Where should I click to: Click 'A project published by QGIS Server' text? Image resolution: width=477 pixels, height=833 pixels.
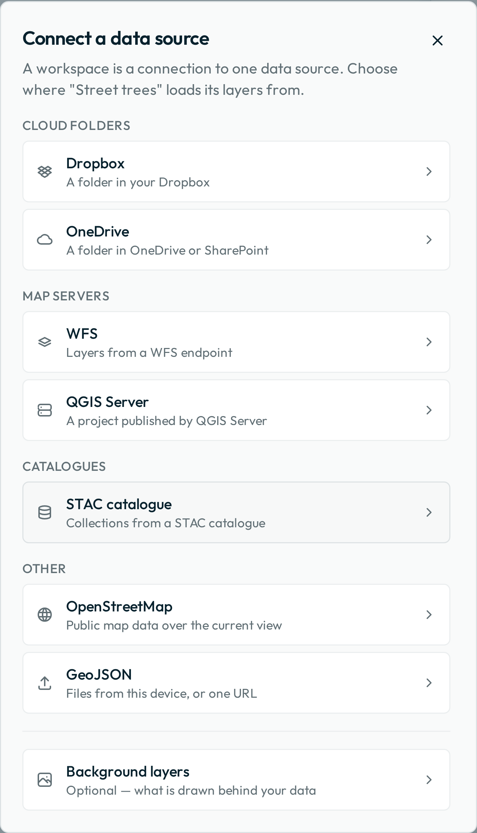click(167, 421)
